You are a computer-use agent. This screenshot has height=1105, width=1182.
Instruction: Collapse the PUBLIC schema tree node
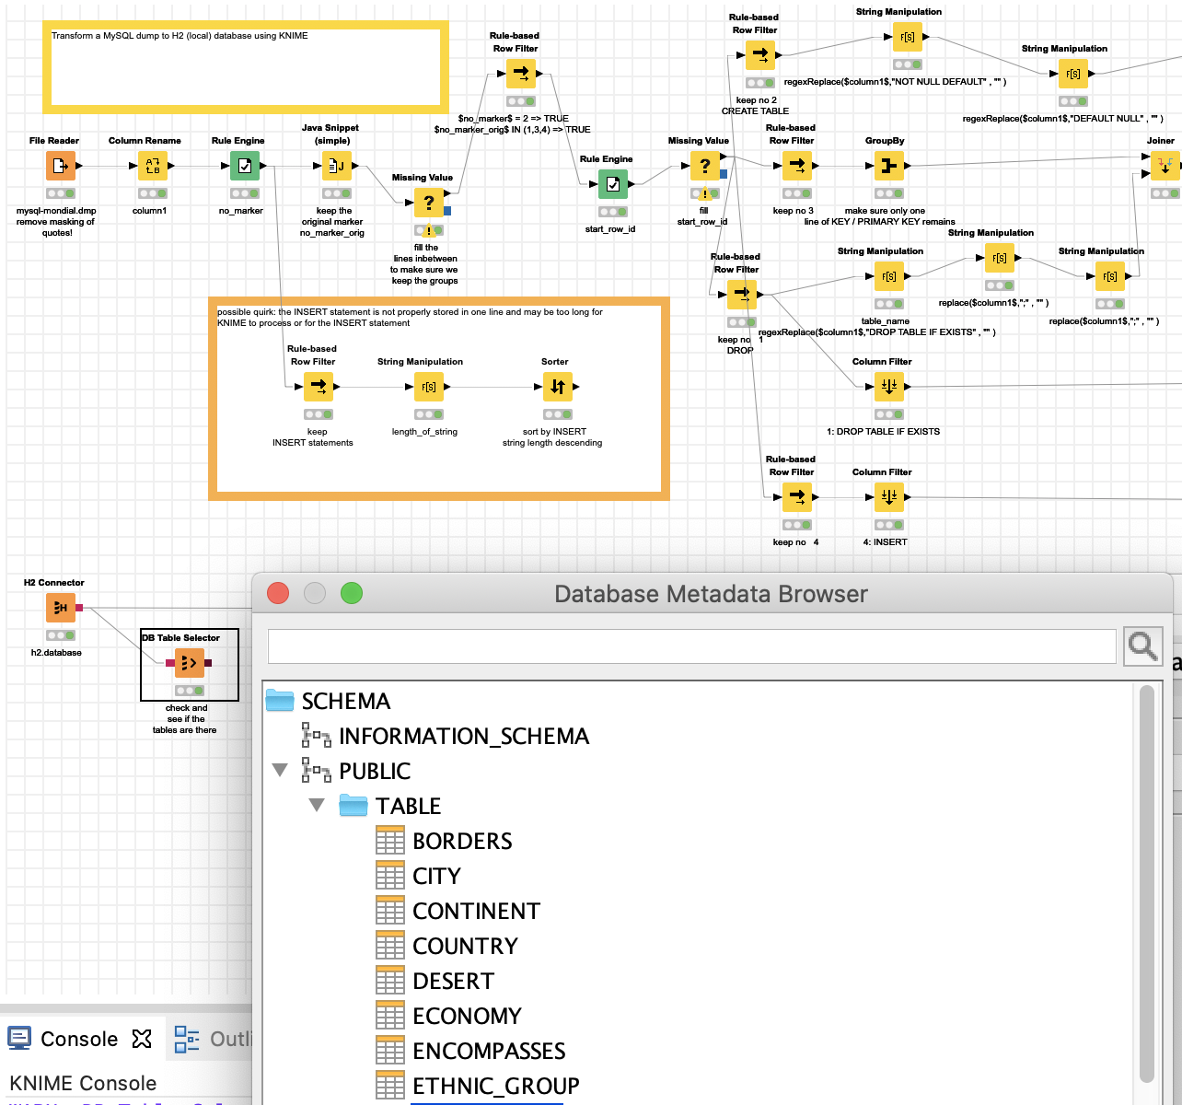[x=281, y=770]
